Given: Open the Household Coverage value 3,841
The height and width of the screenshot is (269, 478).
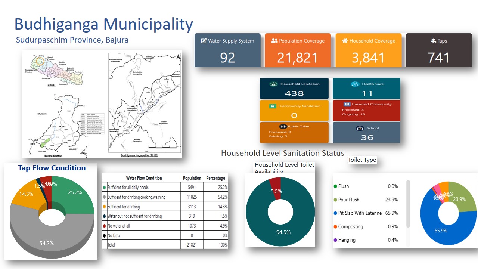Looking at the screenshot, I should 368,58.
